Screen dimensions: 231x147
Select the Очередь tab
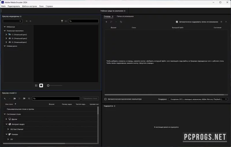(107, 16)
